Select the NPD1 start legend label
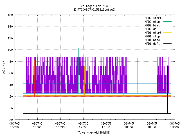 pyautogui.click(x=153, y=33)
